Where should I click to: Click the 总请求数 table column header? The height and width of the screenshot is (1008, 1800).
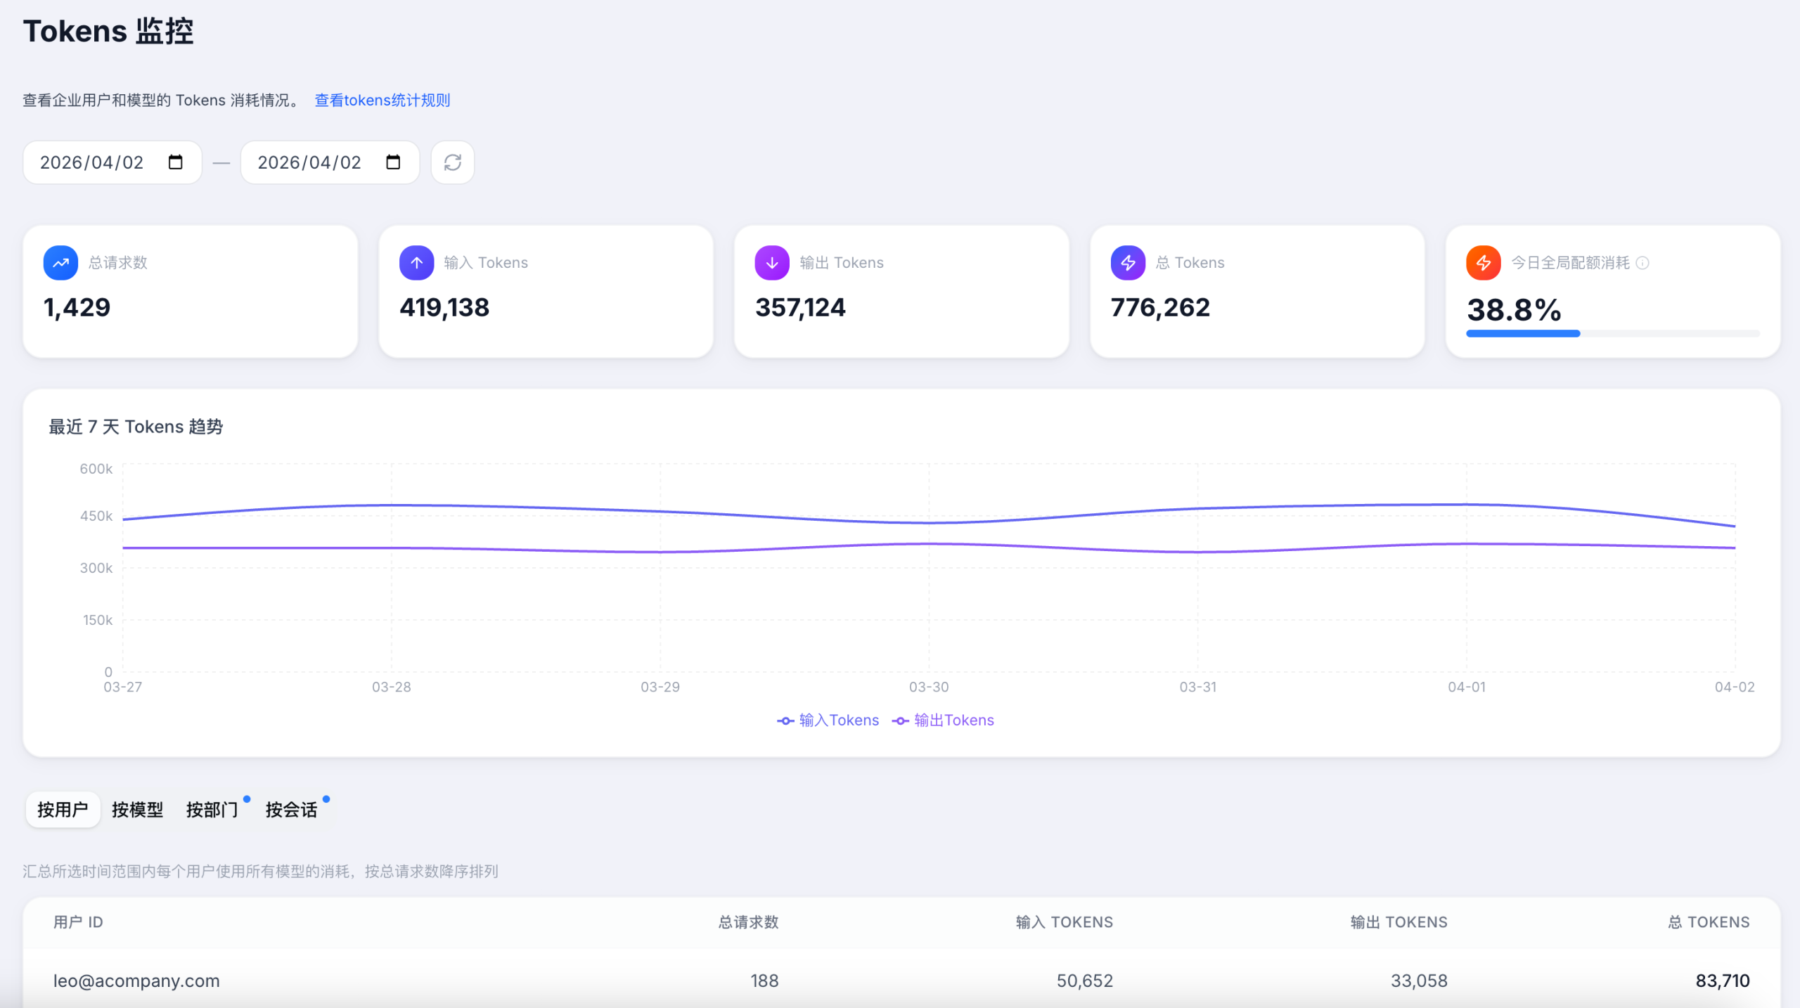tap(748, 922)
